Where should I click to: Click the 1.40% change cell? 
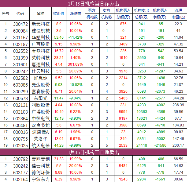pyautogui.click(x=76, y=58)
